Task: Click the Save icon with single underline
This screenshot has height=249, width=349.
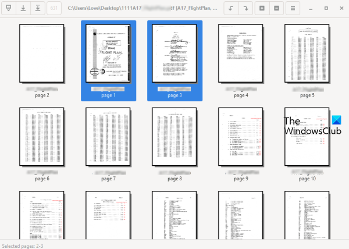Action: [23, 8]
